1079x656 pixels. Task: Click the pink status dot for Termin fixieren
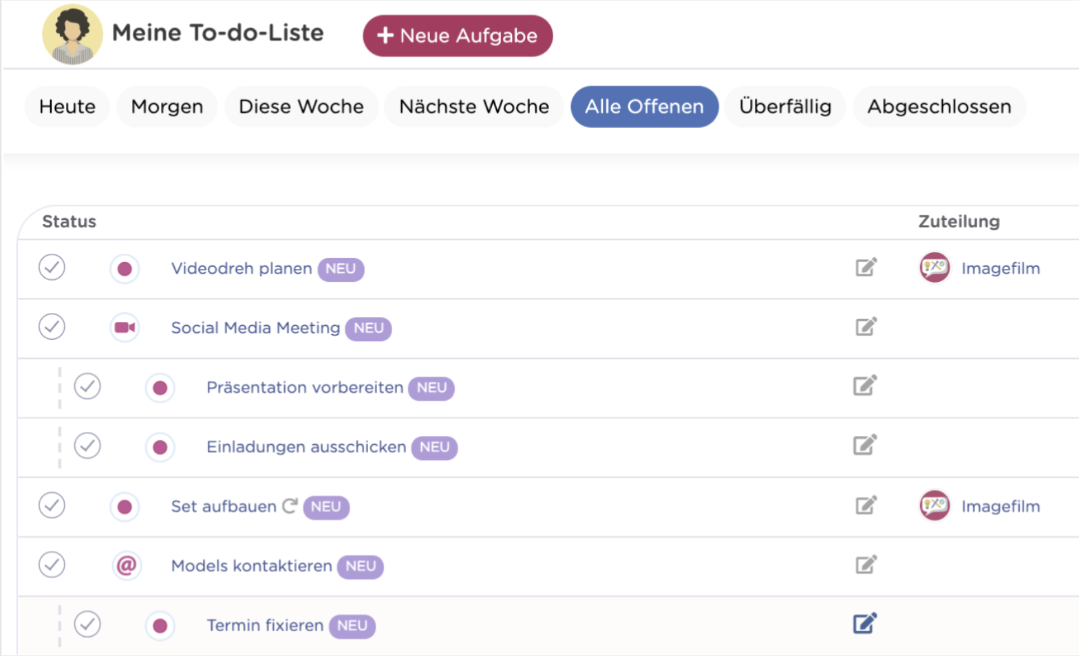click(160, 626)
